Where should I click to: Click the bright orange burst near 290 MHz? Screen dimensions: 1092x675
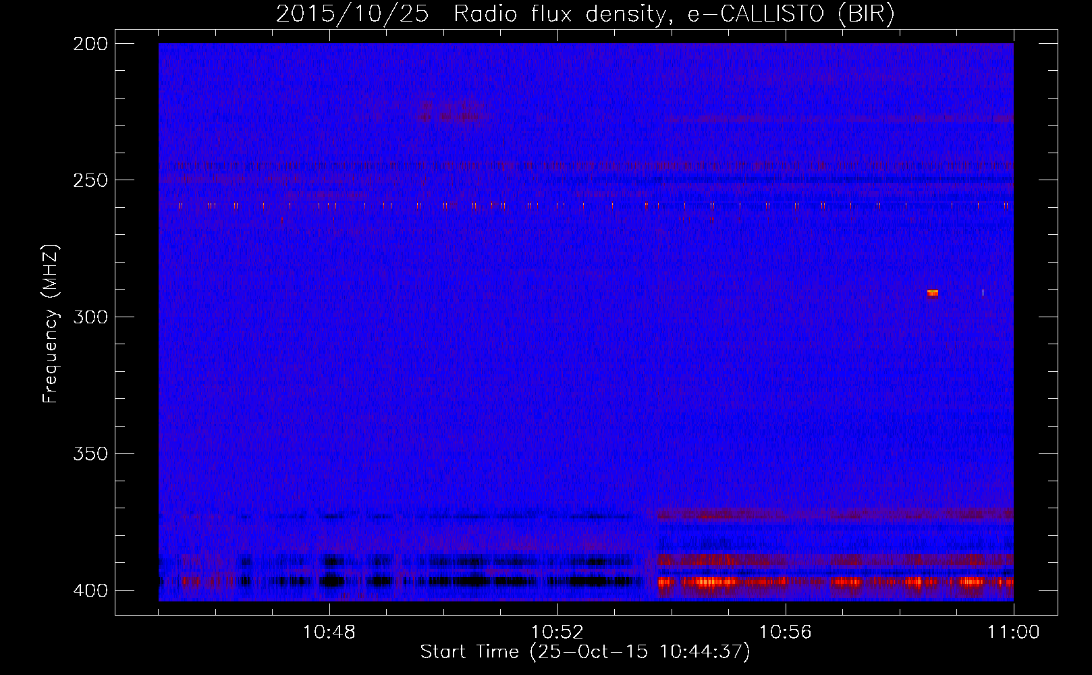[933, 293]
